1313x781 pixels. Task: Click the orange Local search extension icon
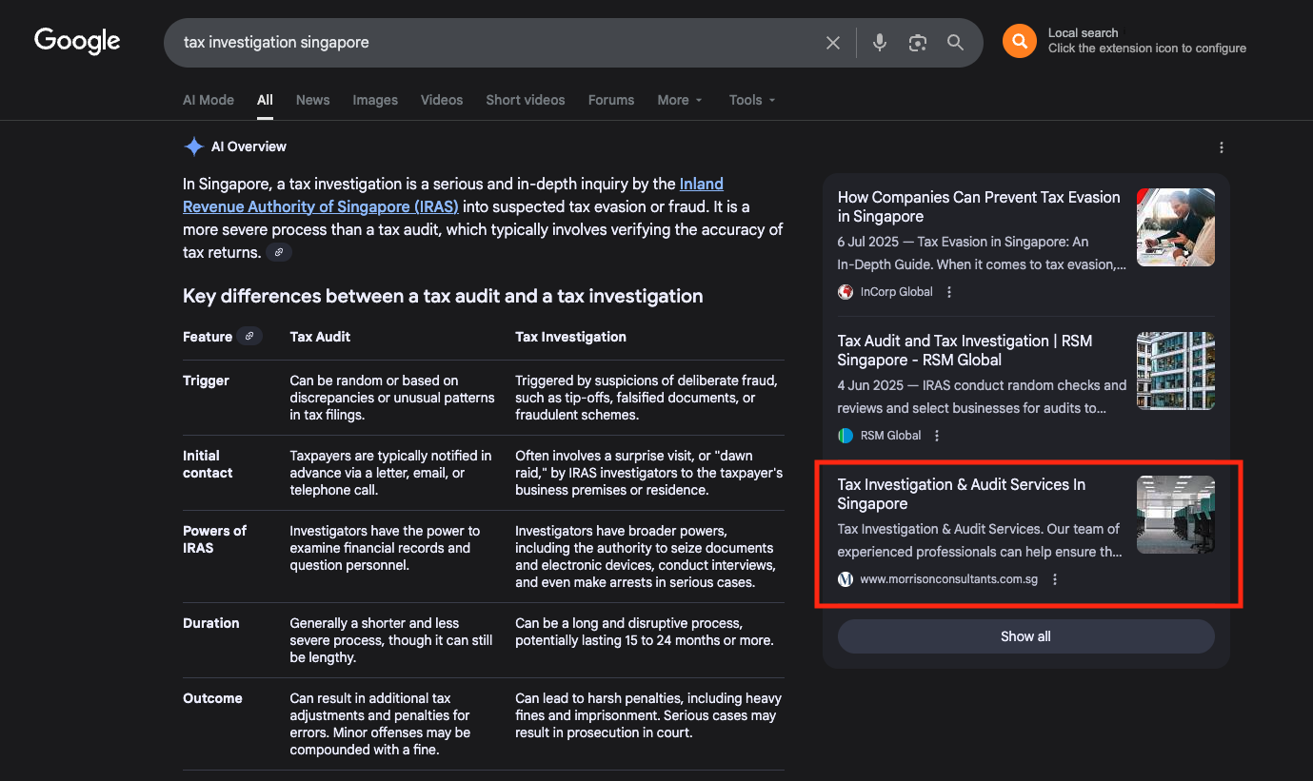(x=1019, y=41)
